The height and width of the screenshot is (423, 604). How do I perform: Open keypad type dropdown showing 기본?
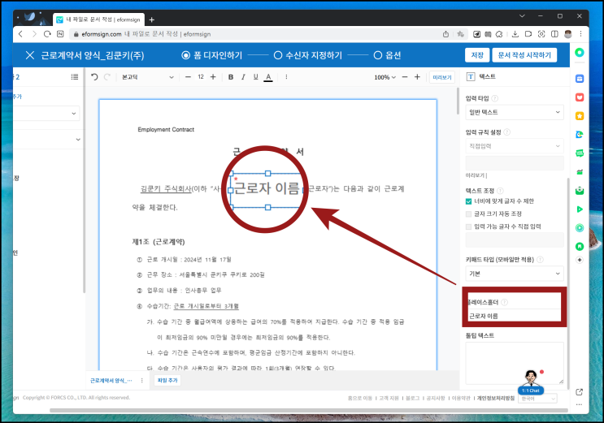[515, 274]
